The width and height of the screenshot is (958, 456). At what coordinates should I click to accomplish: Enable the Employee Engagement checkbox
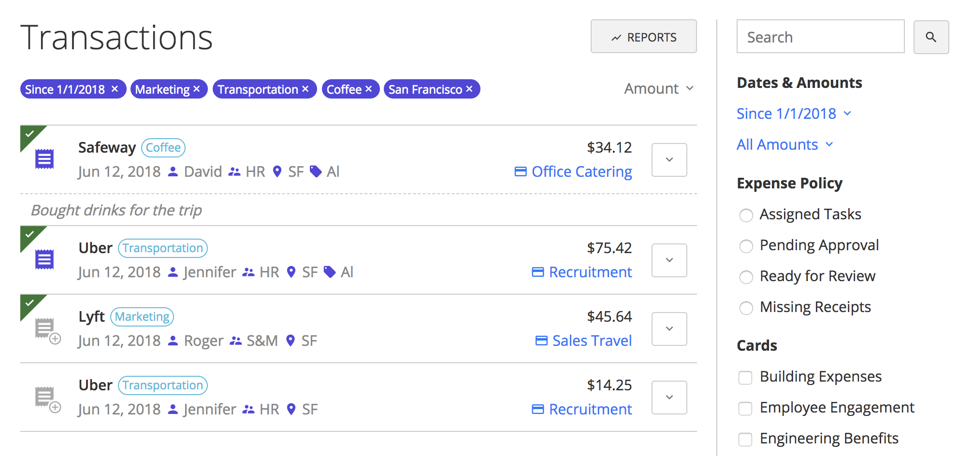coord(745,408)
